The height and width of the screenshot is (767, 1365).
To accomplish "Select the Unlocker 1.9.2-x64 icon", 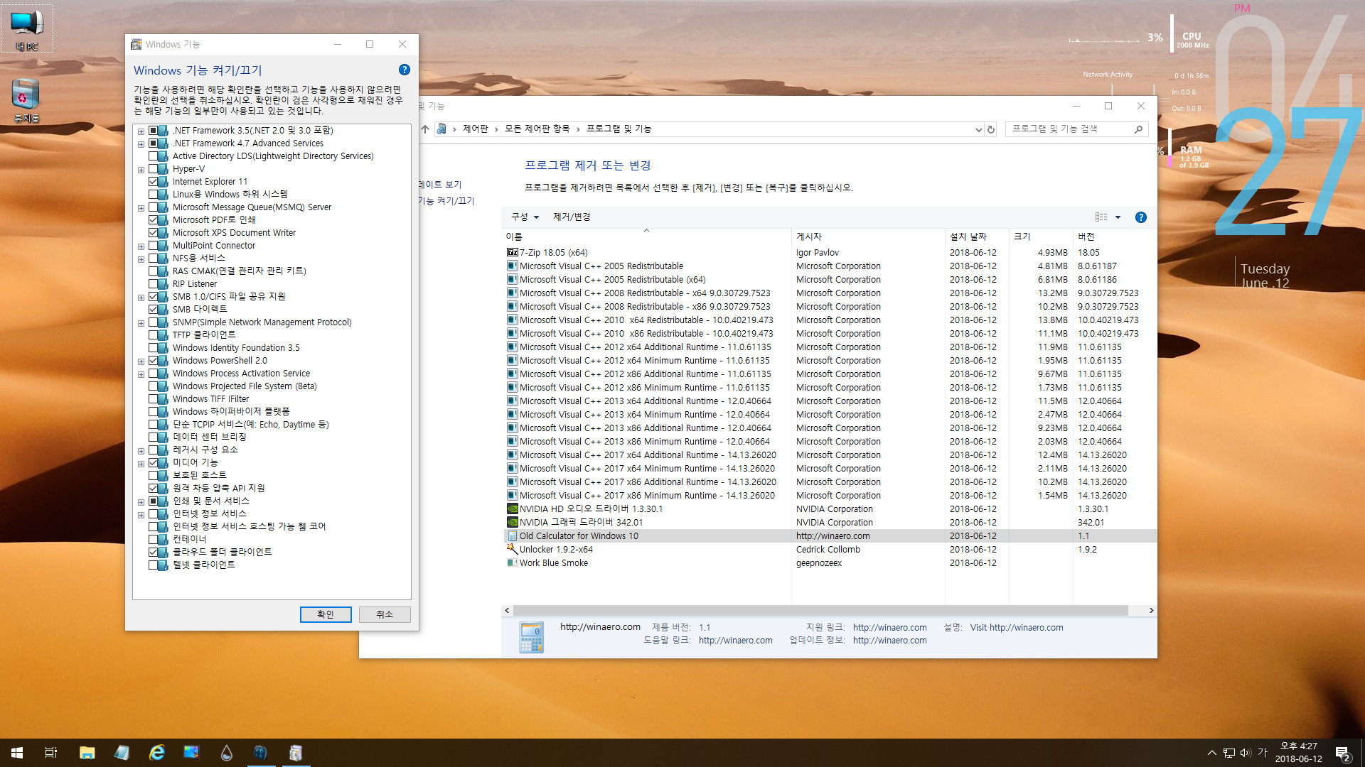I will [x=512, y=550].
